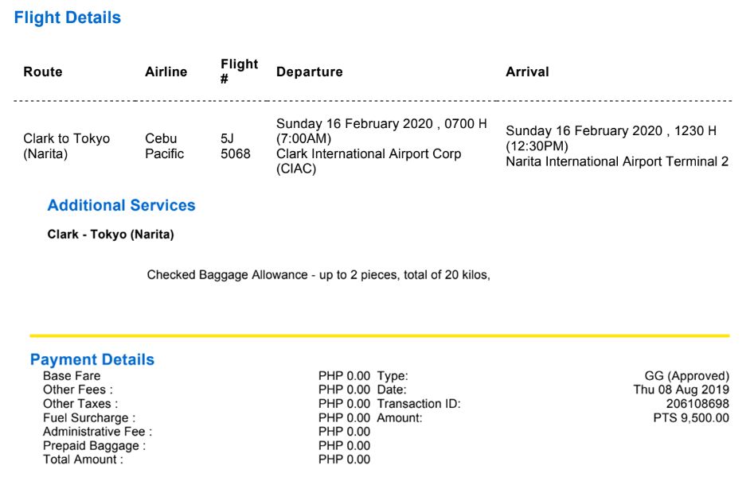Click the Base Fare label

coord(72,376)
